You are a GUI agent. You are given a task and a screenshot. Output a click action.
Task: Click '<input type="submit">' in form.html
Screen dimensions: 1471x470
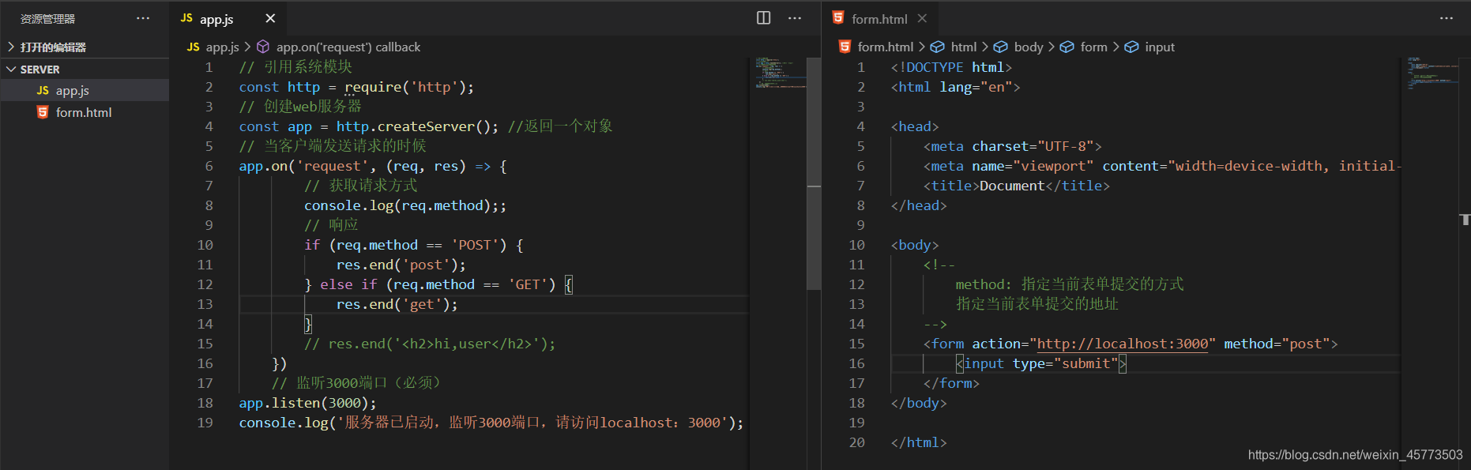(x=1040, y=363)
